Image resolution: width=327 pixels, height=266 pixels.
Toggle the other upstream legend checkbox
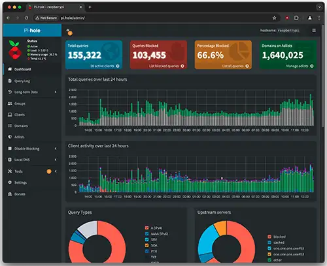(269, 260)
